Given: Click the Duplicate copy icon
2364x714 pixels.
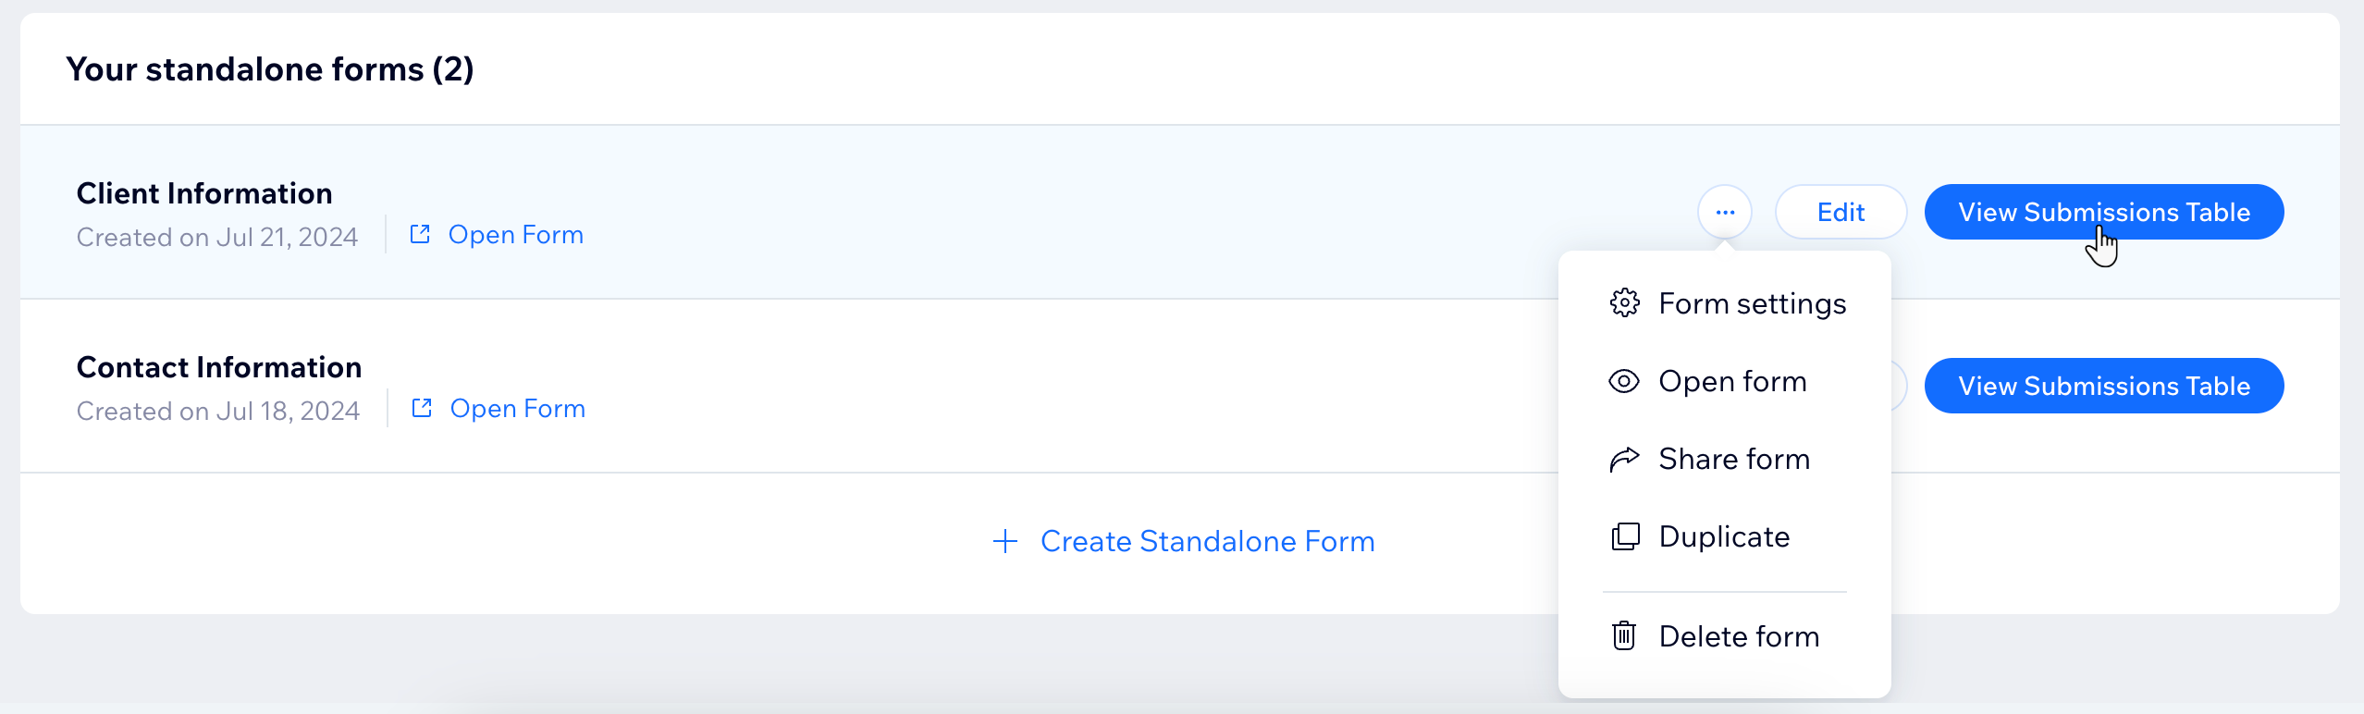Looking at the screenshot, I should 1625,536.
